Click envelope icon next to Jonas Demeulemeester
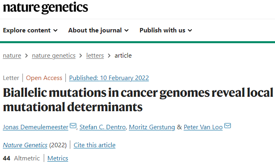 (73, 126)
